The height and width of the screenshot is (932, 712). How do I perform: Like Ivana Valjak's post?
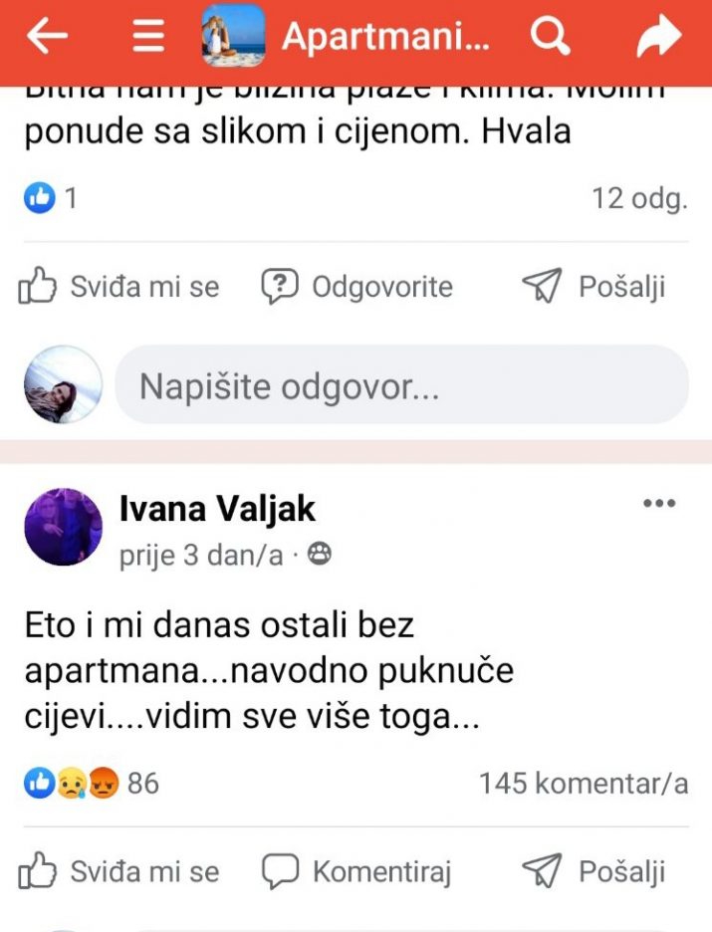coord(119,873)
